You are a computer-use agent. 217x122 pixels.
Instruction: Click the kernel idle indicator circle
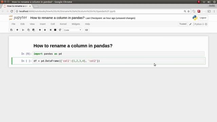click(206, 24)
